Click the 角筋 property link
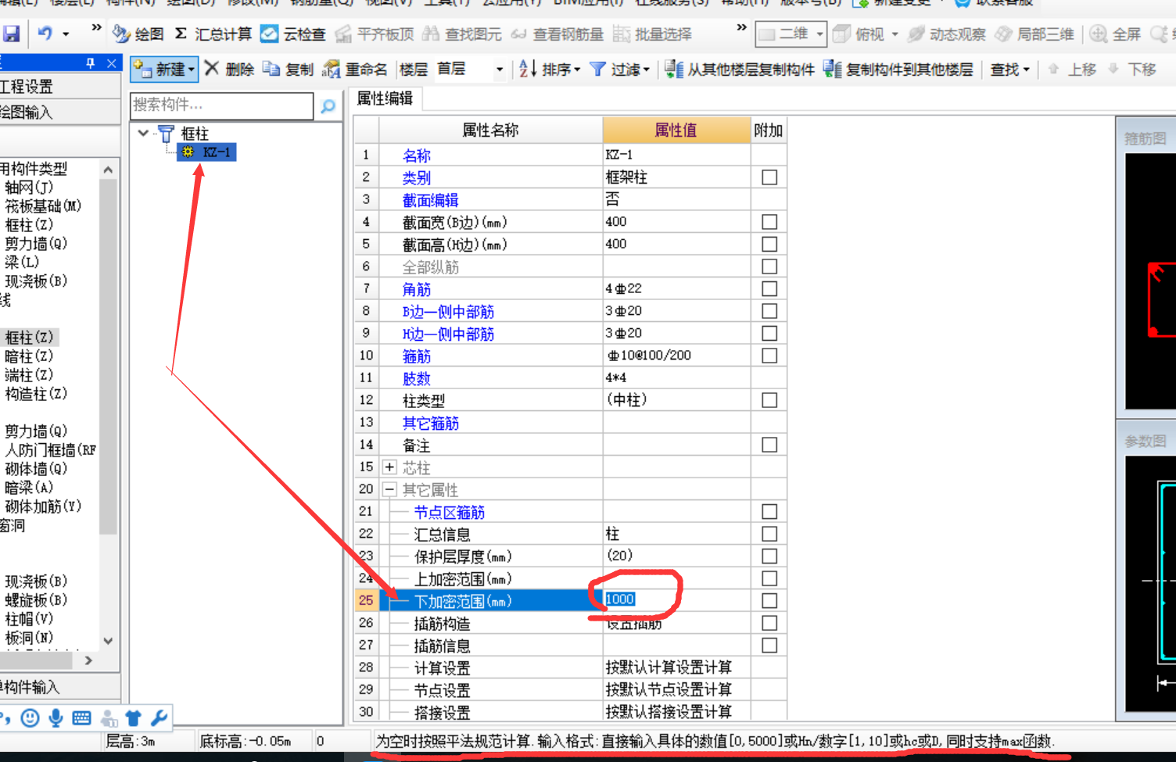 (x=417, y=289)
